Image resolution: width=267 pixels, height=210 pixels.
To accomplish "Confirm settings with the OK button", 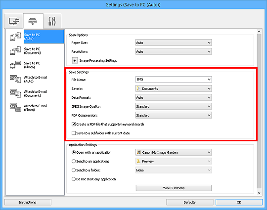I will point(239,202).
